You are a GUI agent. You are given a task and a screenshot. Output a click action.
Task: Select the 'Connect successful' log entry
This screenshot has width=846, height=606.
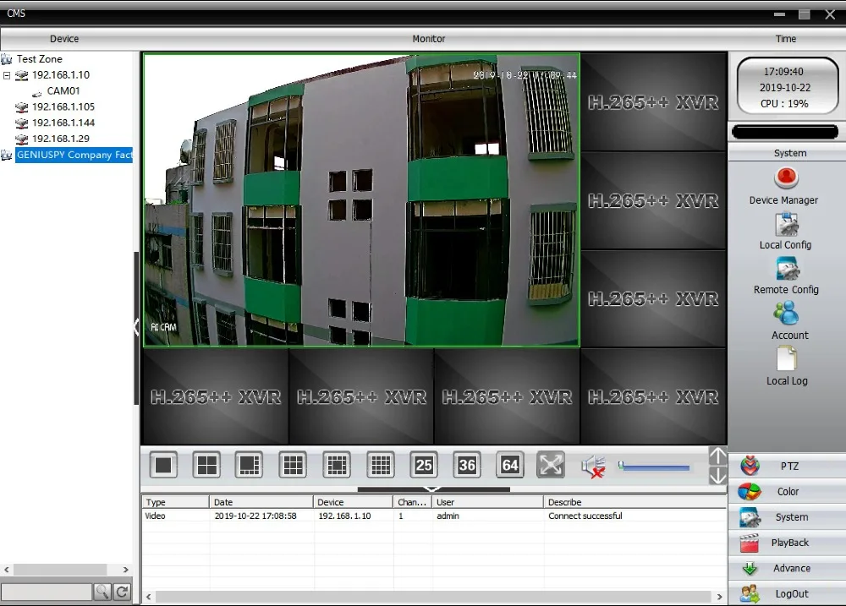click(585, 516)
